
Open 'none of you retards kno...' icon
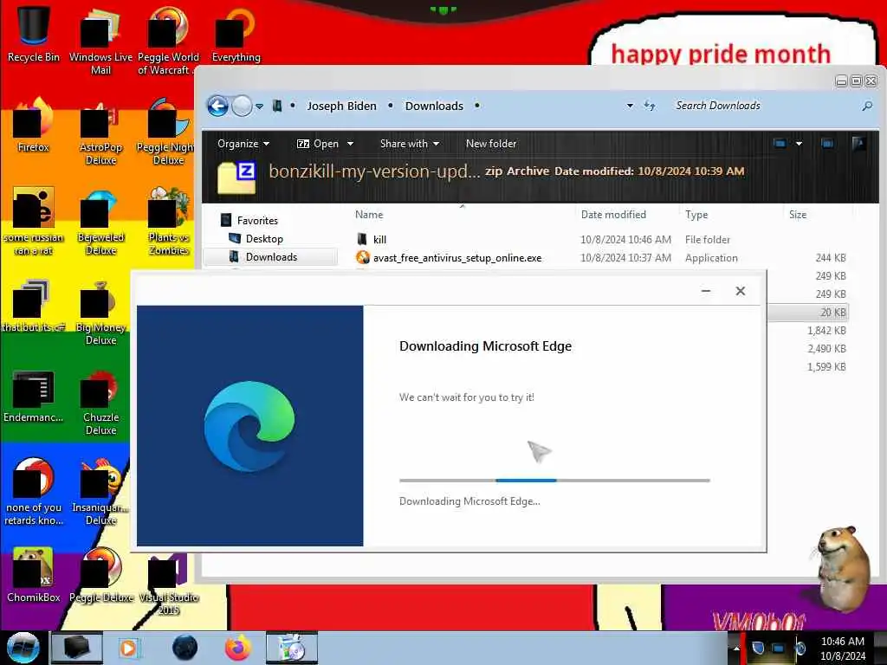click(x=34, y=491)
